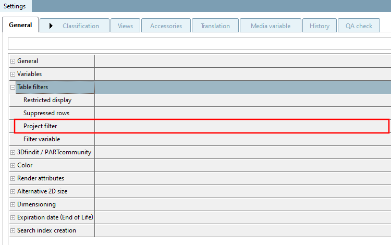
Task: Open the History tab
Action: click(320, 26)
